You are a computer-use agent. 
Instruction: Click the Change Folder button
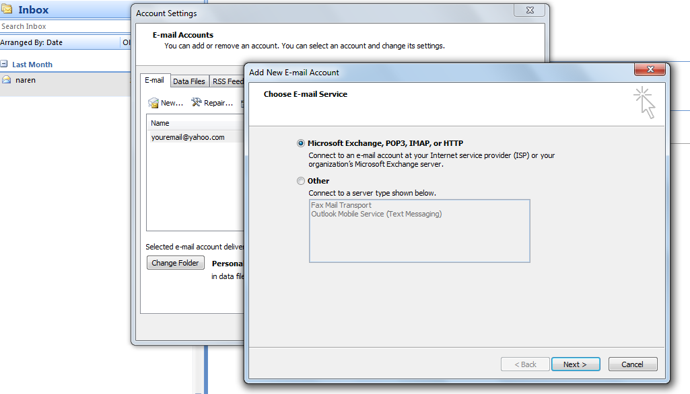175,263
